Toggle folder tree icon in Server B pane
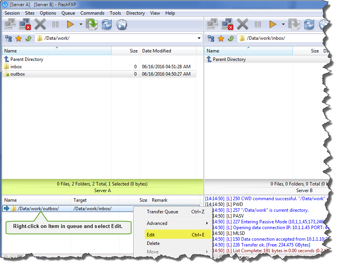340x270 pixels. pos(211,39)
